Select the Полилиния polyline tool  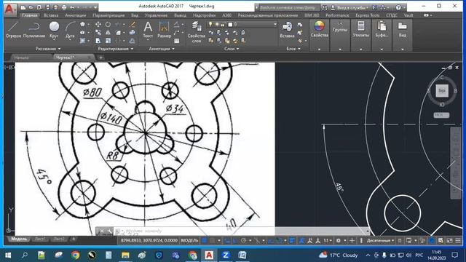34,30
